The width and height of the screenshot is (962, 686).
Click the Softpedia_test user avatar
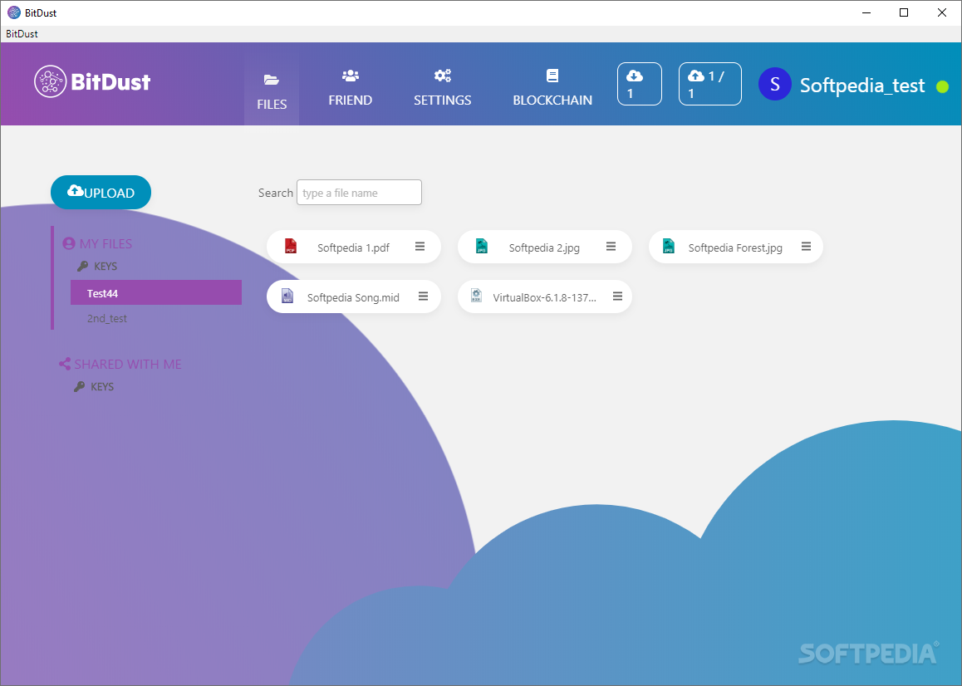click(x=775, y=84)
